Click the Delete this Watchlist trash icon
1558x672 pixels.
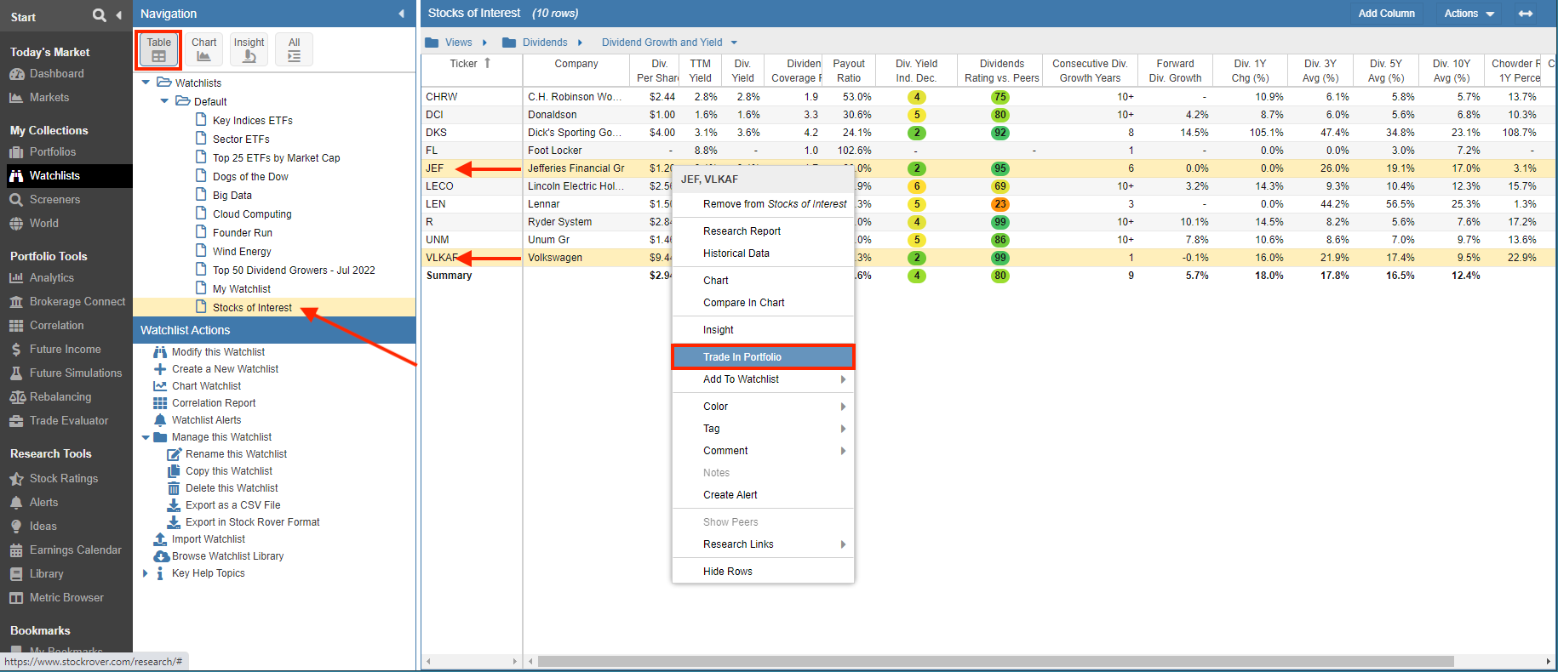[x=174, y=488]
